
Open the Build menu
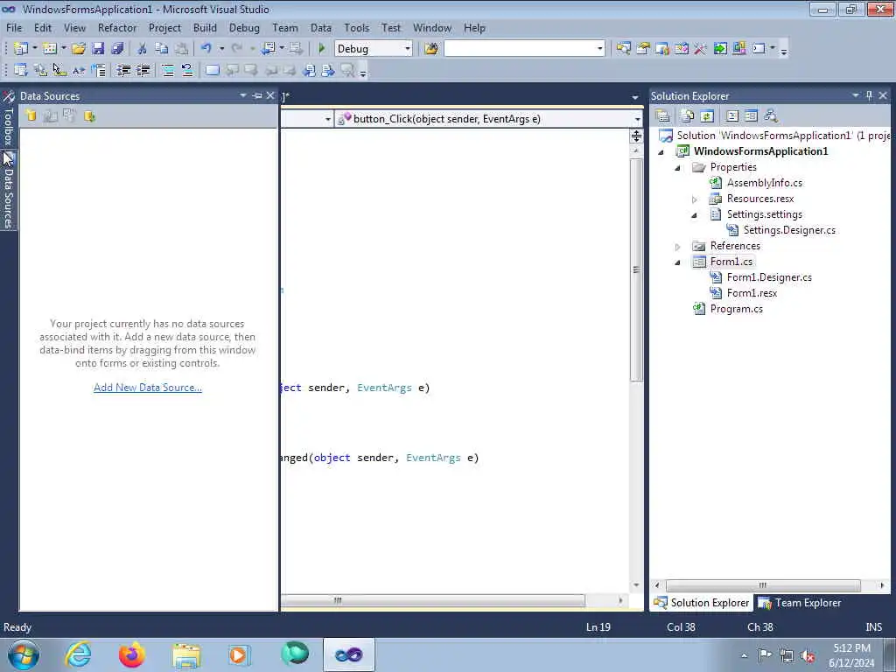coord(205,27)
